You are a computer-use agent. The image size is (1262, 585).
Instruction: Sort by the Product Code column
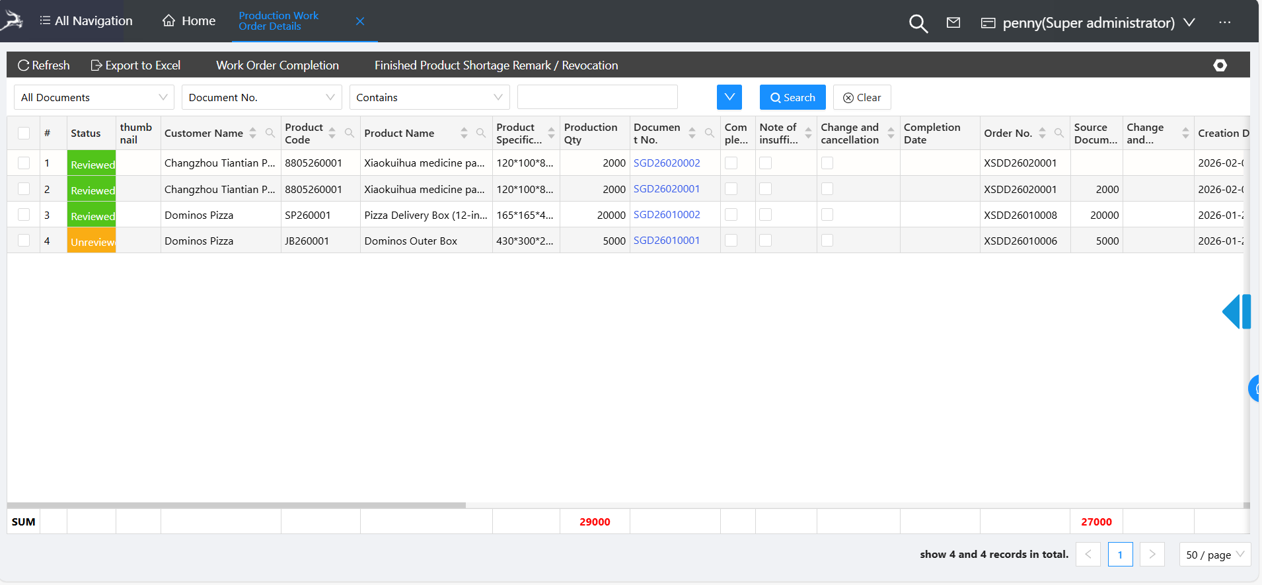click(x=332, y=133)
